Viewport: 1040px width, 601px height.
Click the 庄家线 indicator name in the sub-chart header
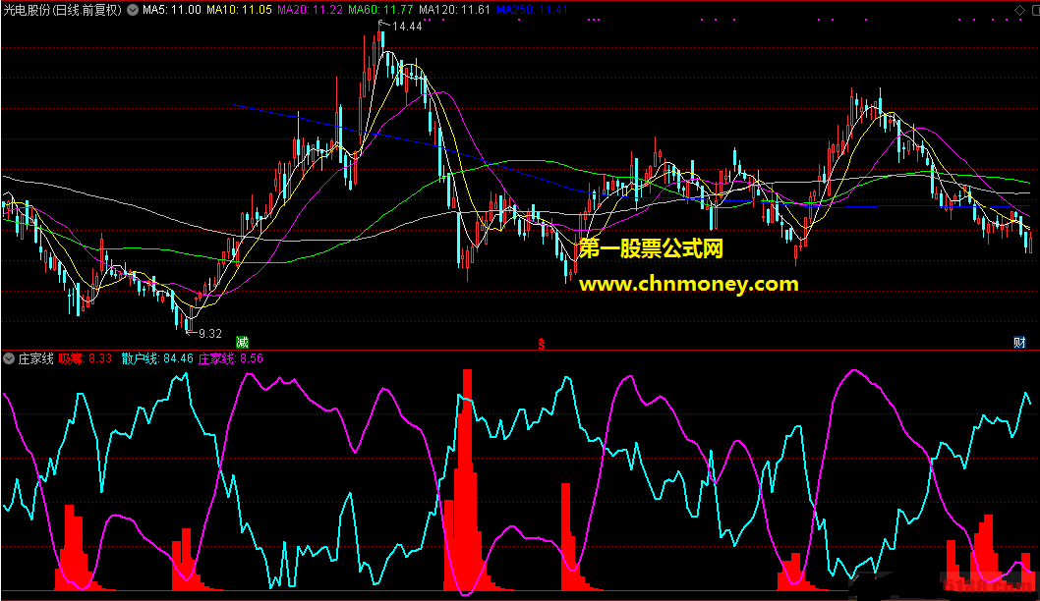(x=35, y=358)
